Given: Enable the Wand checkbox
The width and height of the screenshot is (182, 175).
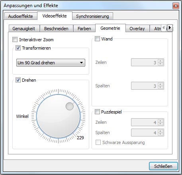Looking at the screenshot, I should (97, 39).
